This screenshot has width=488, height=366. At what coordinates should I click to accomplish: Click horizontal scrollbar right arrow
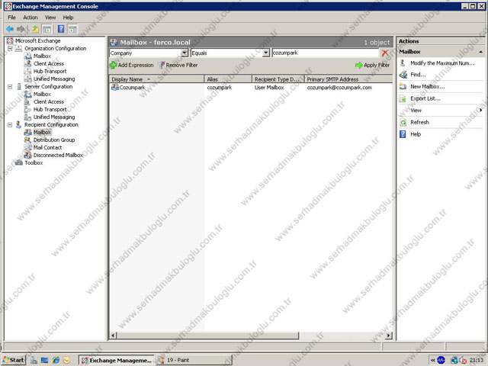coord(389,335)
